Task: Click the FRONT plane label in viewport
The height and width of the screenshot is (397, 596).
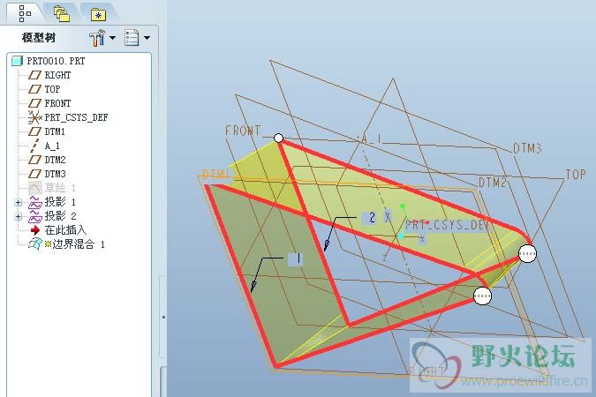Action: tap(243, 131)
